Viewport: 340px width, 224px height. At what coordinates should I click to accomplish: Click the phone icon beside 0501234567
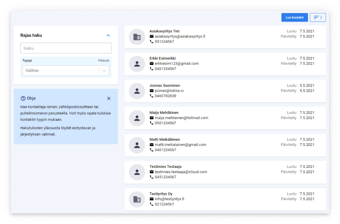152,123
